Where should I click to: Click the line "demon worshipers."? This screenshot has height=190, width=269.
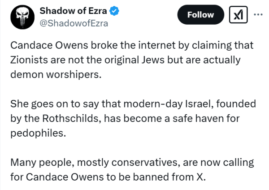(56, 75)
